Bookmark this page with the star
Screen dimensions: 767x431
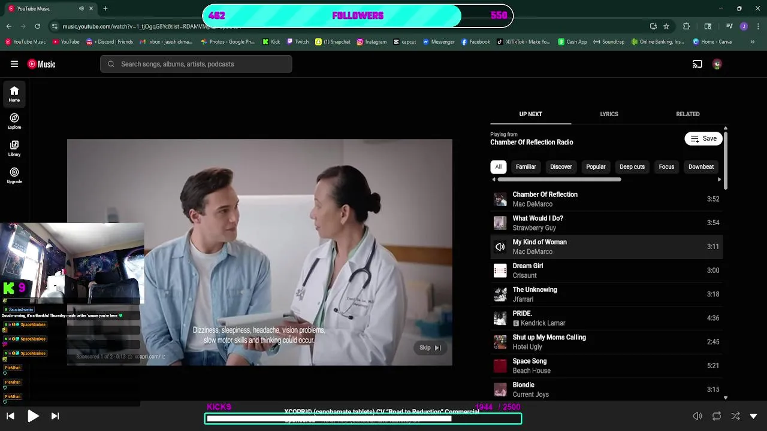pyautogui.click(x=666, y=26)
